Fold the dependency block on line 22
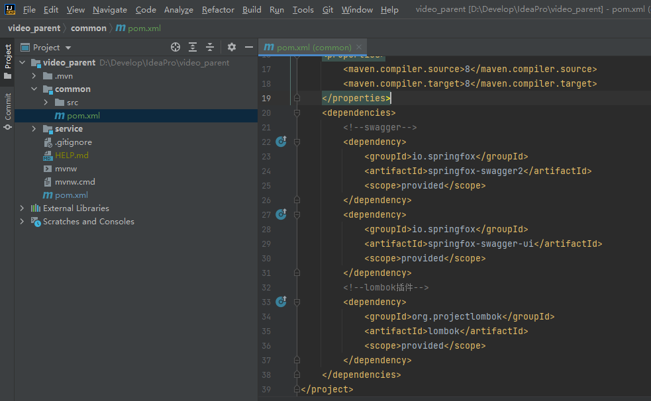 tap(297, 142)
